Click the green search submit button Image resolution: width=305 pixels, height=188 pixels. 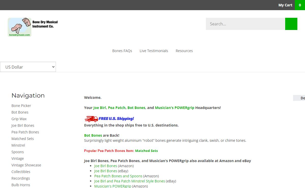click(x=291, y=24)
